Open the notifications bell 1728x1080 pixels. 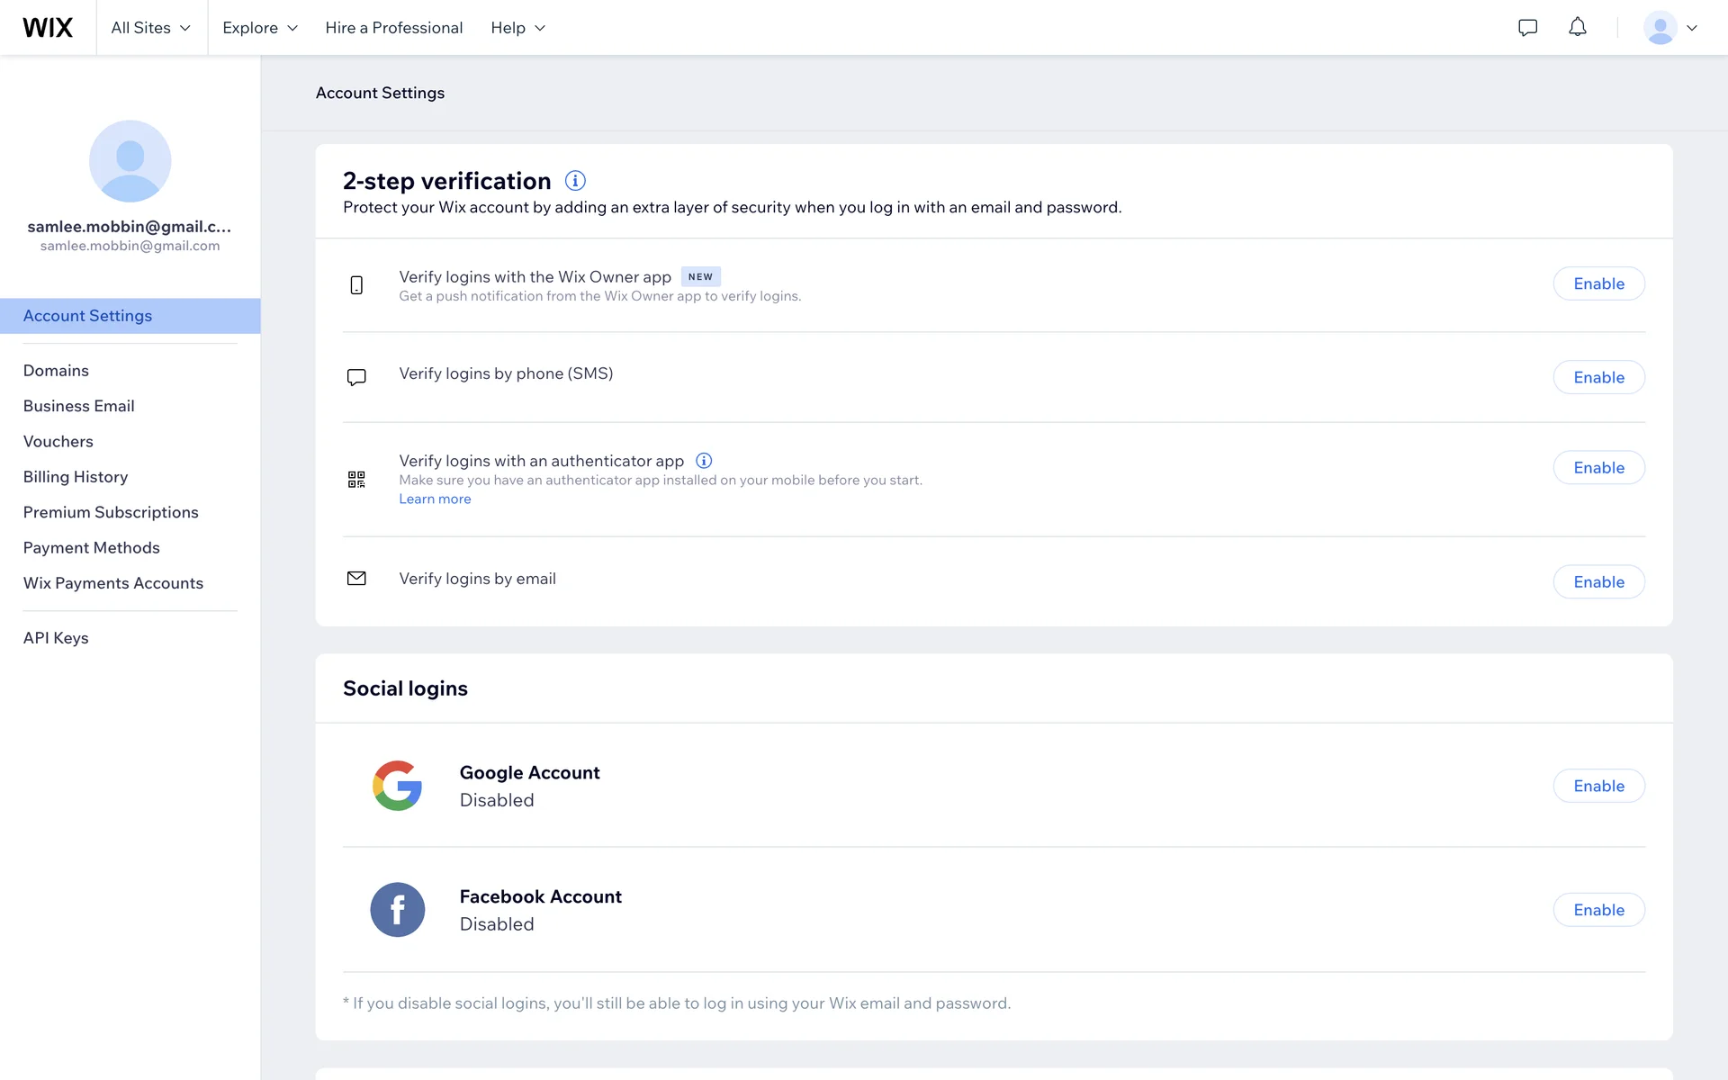1577,28
